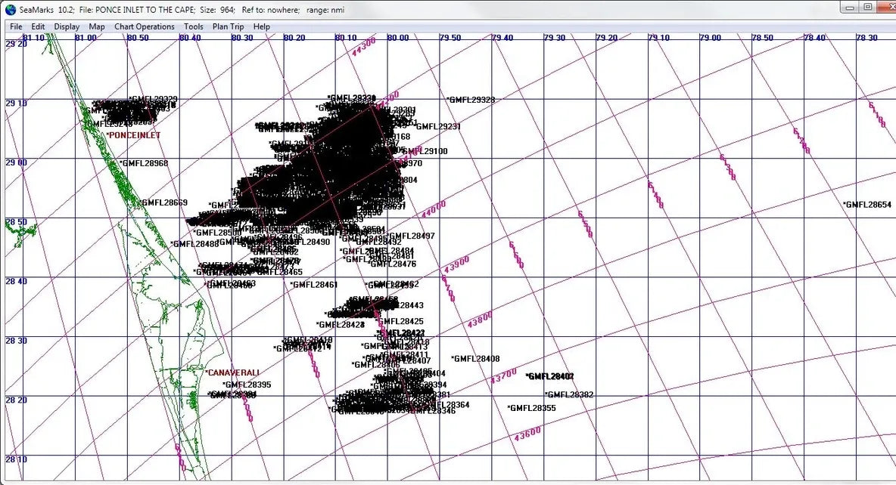The width and height of the screenshot is (896, 485).
Task: Open the Tools menu
Action: tap(193, 26)
